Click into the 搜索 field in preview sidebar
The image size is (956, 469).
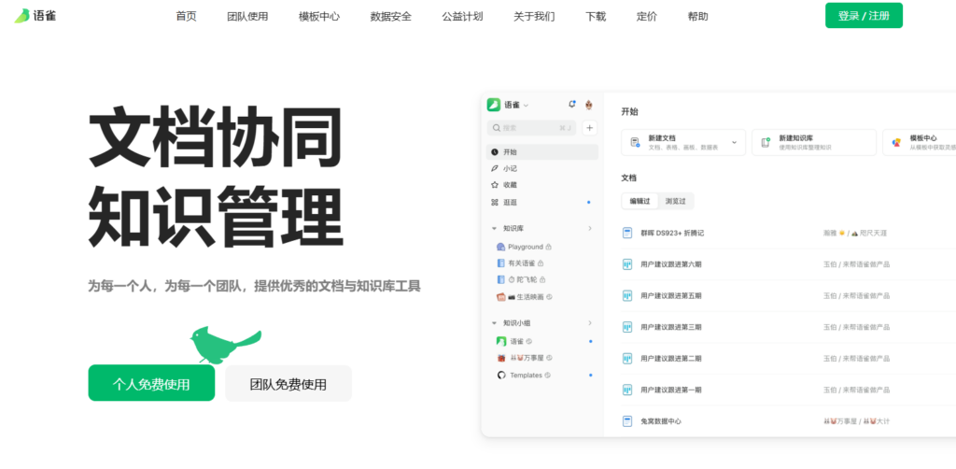tap(532, 128)
